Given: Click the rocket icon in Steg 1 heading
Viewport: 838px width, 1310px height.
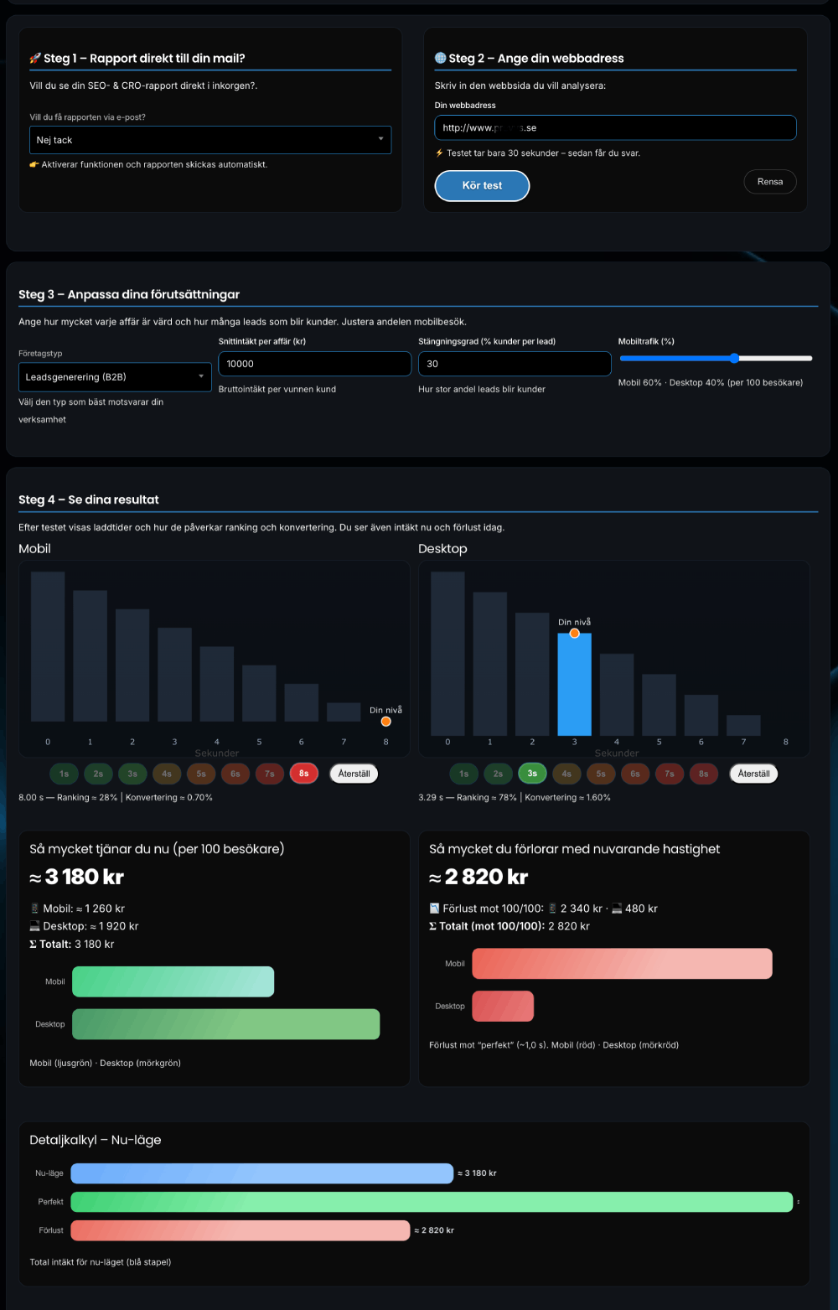Looking at the screenshot, I should click(35, 59).
